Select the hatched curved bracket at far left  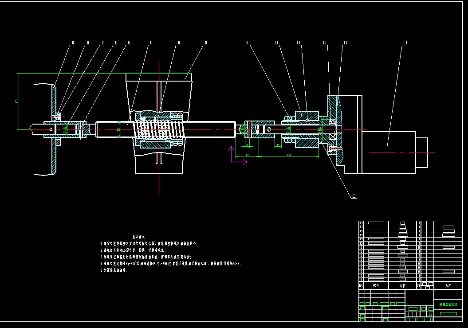(x=54, y=129)
